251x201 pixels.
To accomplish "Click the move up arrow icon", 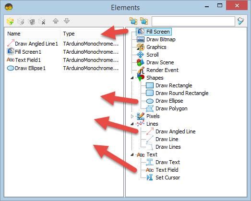I will pyautogui.click(x=56, y=21).
